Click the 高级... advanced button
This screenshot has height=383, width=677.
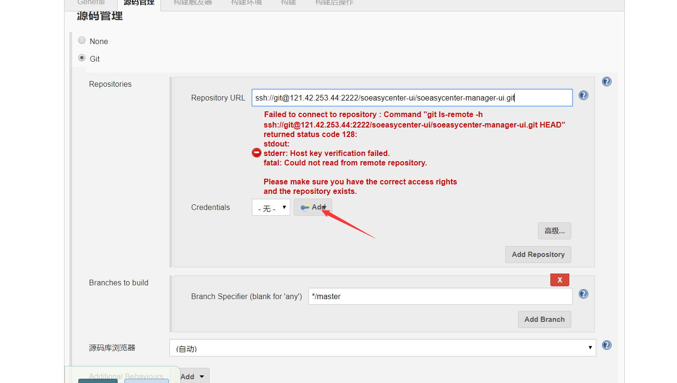[555, 231]
